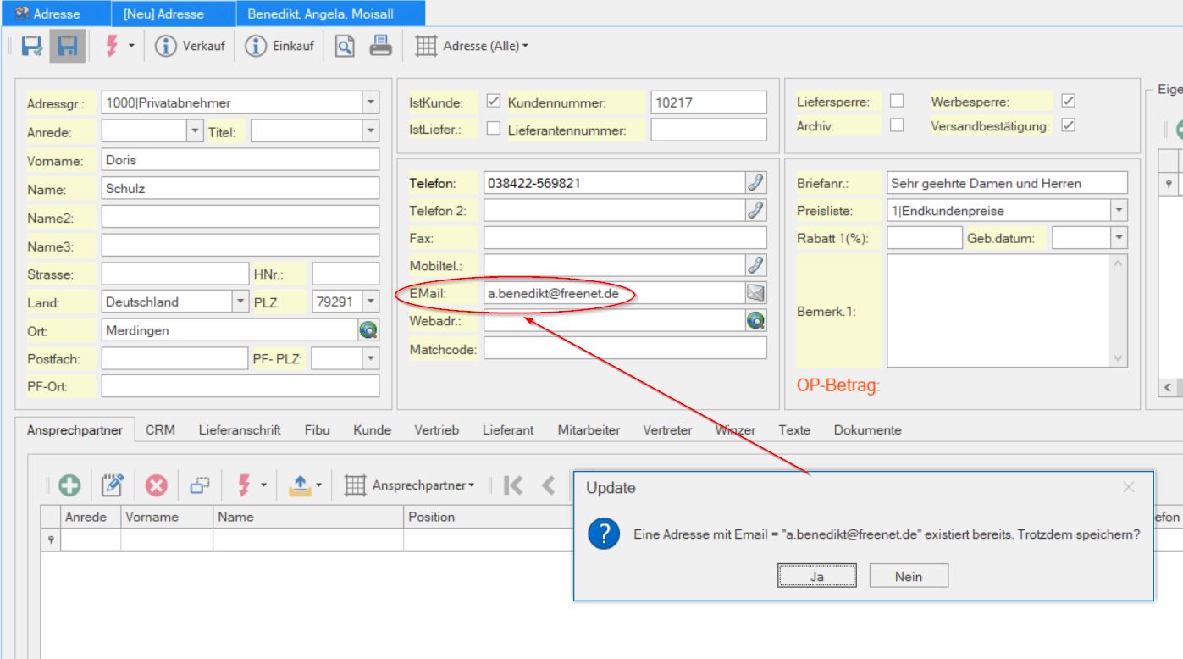Click the Briefanr. input field
The image size is (1183, 659).
click(x=1008, y=182)
